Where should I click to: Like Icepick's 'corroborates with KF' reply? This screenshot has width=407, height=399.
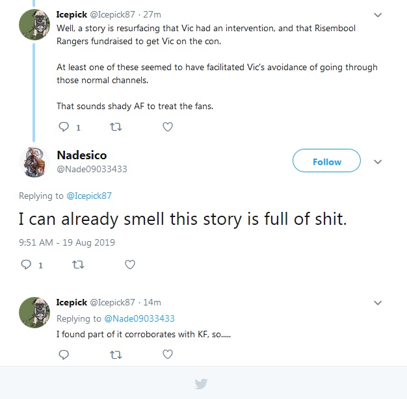tap(168, 354)
